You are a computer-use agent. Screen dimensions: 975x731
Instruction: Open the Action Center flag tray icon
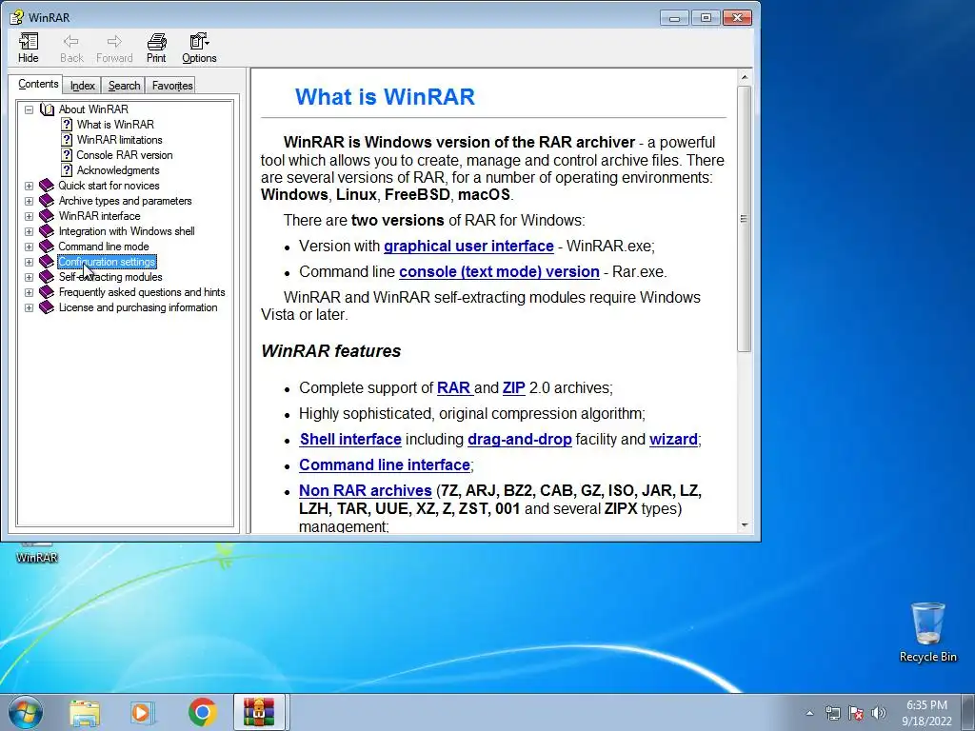856,713
